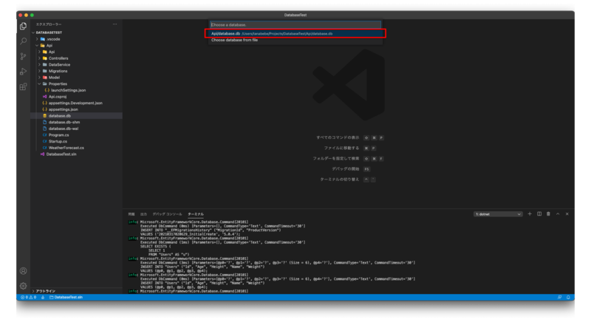591x322 pixels.
Task: Click errors and warnings count in status bar
Action: pos(29,297)
